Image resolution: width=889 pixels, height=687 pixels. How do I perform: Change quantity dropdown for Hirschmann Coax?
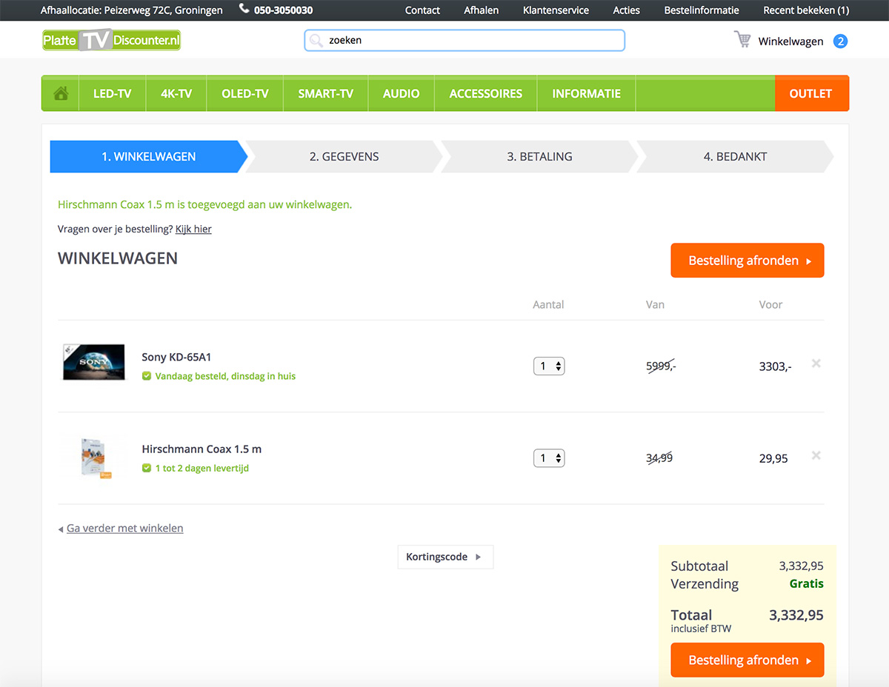pos(549,458)
